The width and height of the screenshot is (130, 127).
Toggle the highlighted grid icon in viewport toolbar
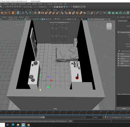pos(25,19)
